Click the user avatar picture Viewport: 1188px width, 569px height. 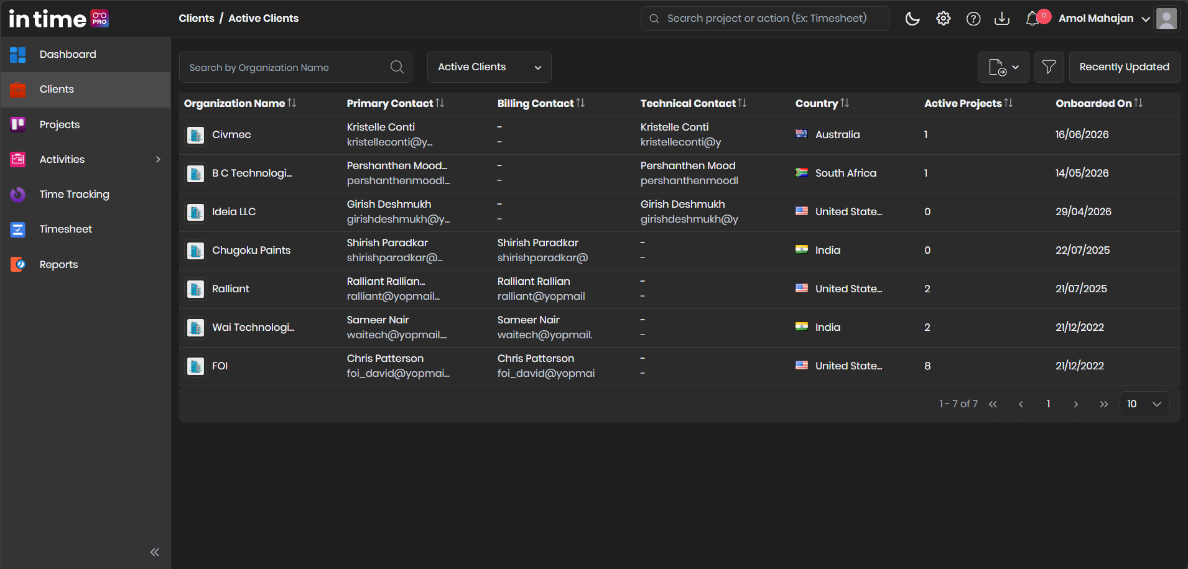tap(1166, 19)
